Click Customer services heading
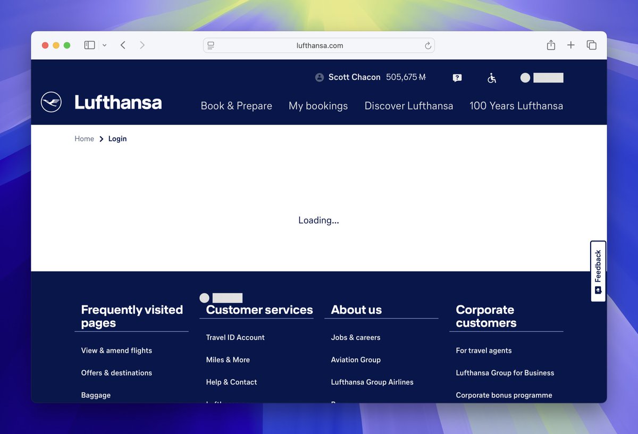Screen dimensions: 638x434 point(259,310)
